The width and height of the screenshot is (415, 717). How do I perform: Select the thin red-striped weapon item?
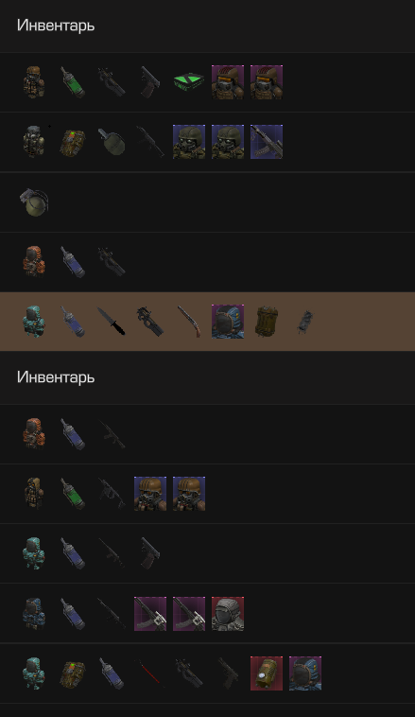coord(150,673)
